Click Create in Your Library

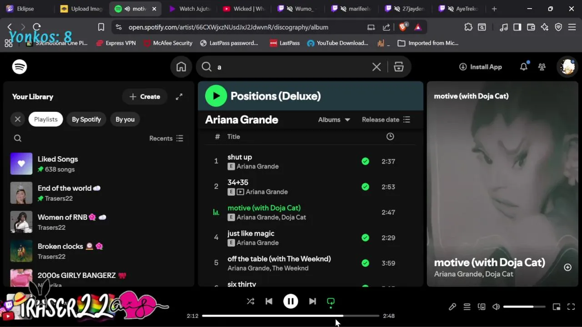[145, 97]
